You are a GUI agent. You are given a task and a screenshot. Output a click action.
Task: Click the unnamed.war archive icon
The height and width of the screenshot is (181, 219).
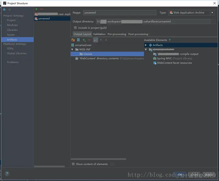(72, 45)
